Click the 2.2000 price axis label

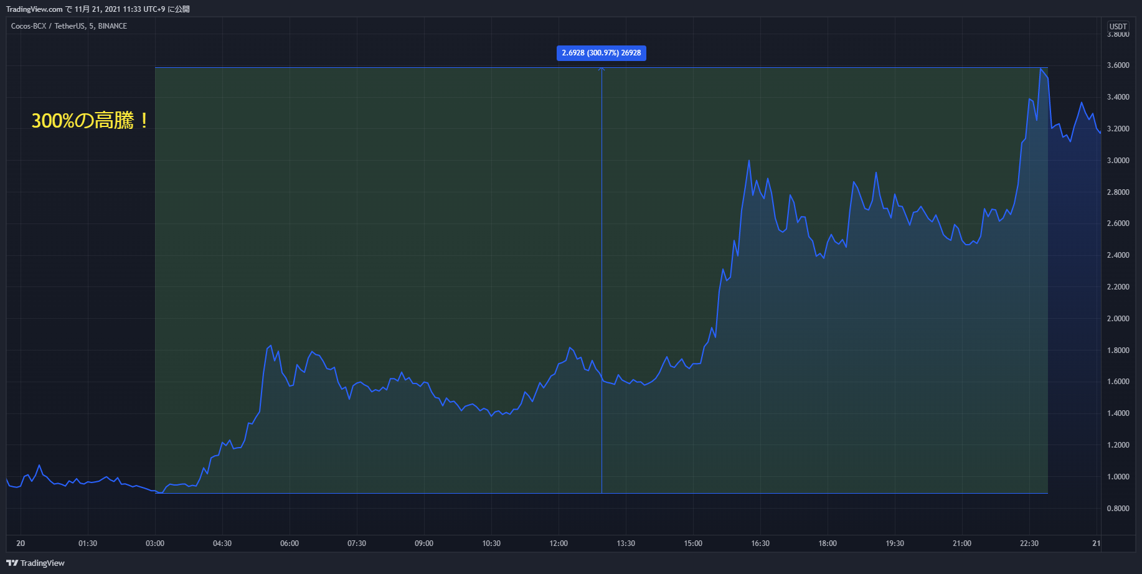point(1118,287)
